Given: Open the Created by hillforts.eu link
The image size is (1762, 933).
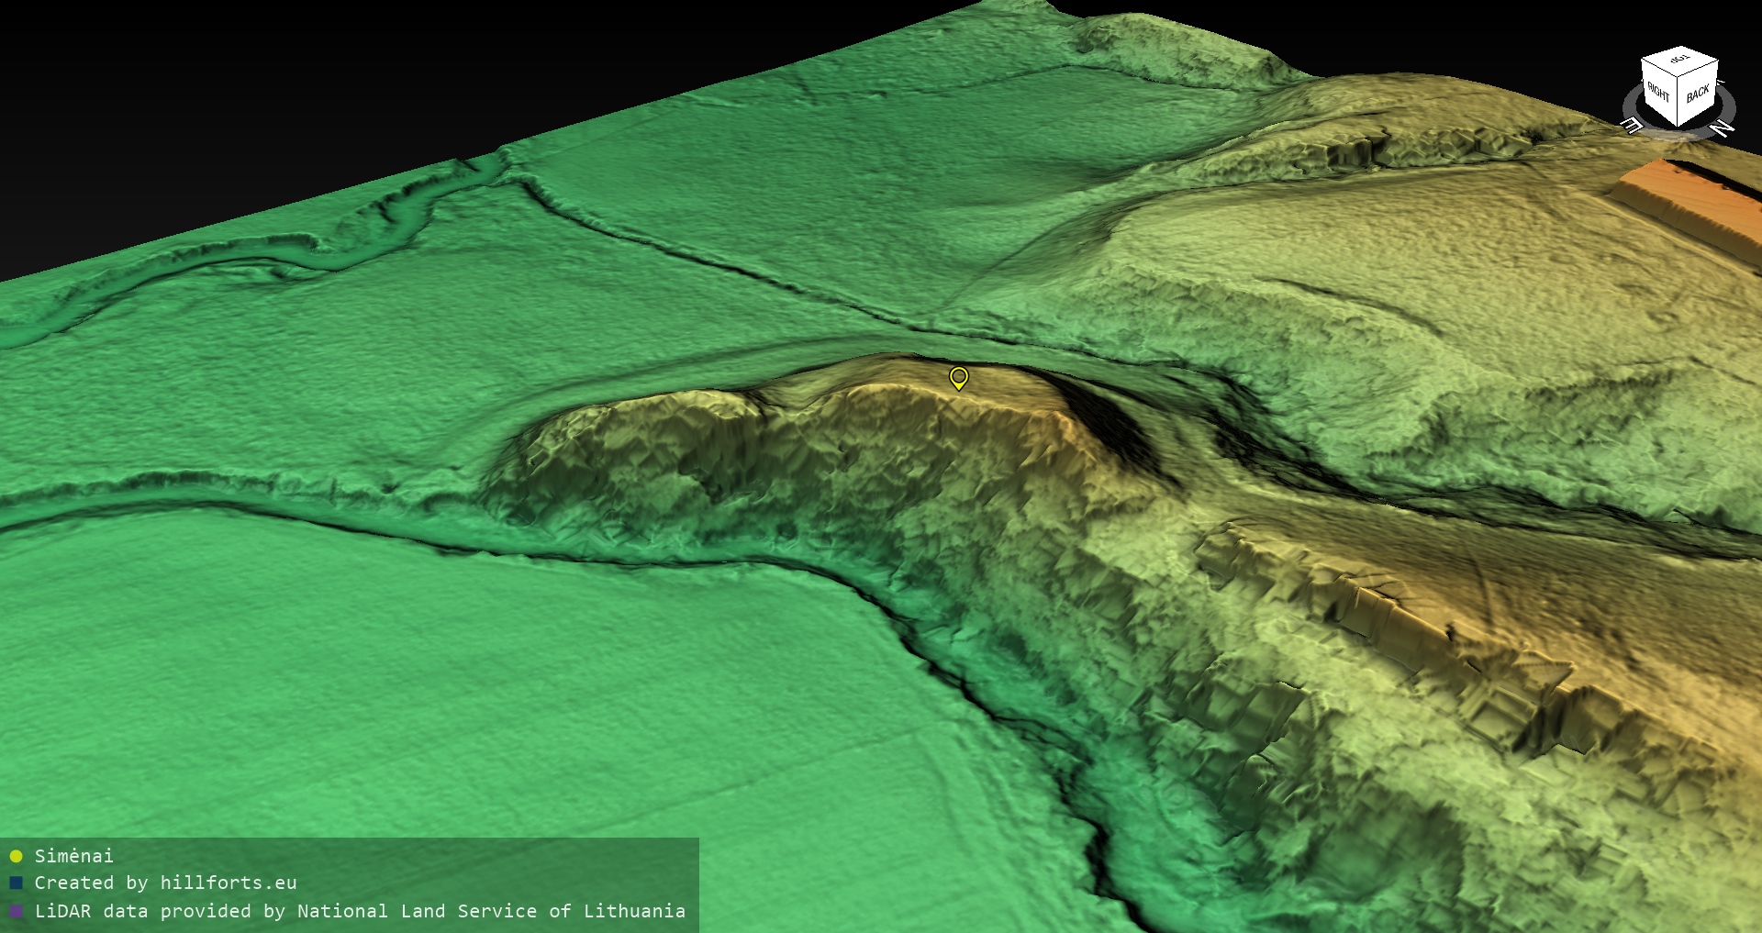Looking at the screenshot, I should click(165, 883).
